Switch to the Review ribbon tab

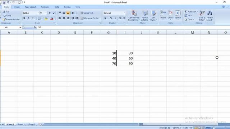67,7
